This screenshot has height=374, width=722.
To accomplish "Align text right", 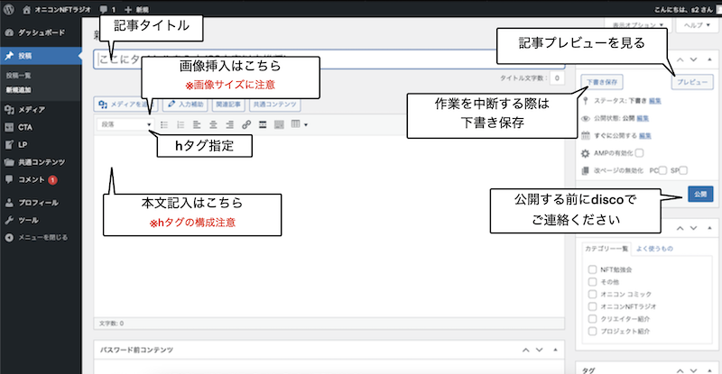I will pyautogui.click(x=230, y=124).
